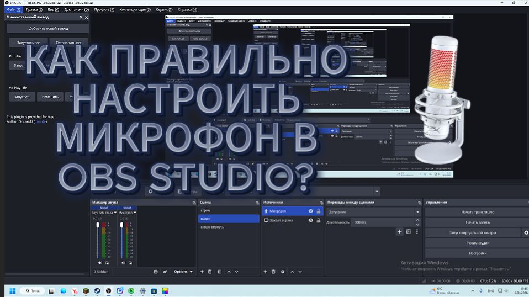
Task: Expand dropdown above docks in preview bar
Action: coord(377,192)
